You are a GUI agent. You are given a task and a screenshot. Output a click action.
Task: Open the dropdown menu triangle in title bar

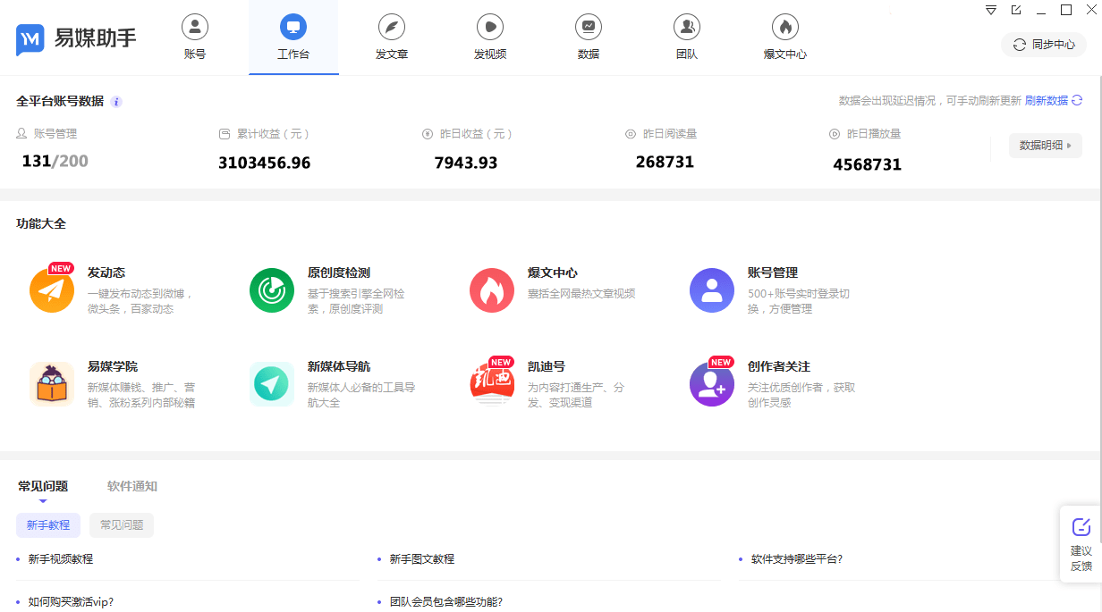(991, 11)
